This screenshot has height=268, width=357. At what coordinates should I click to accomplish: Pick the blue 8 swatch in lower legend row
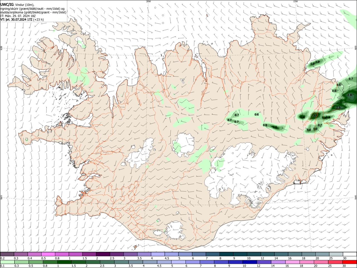(x=221, y=262)
